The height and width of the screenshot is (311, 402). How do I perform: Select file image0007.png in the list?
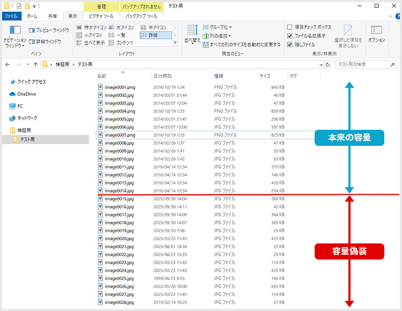[120, 135]
